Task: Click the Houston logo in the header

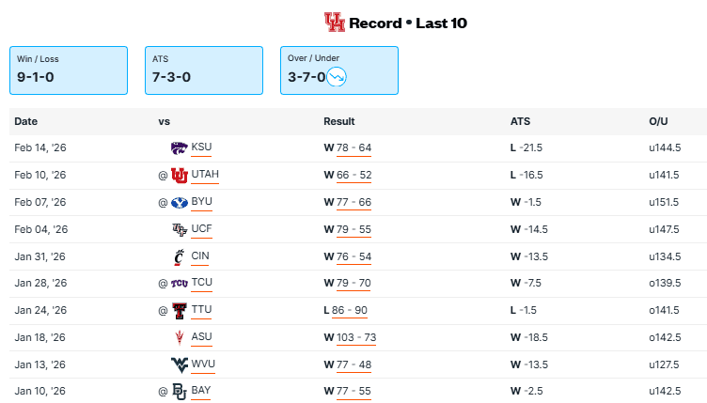Action: coord(334,23)
